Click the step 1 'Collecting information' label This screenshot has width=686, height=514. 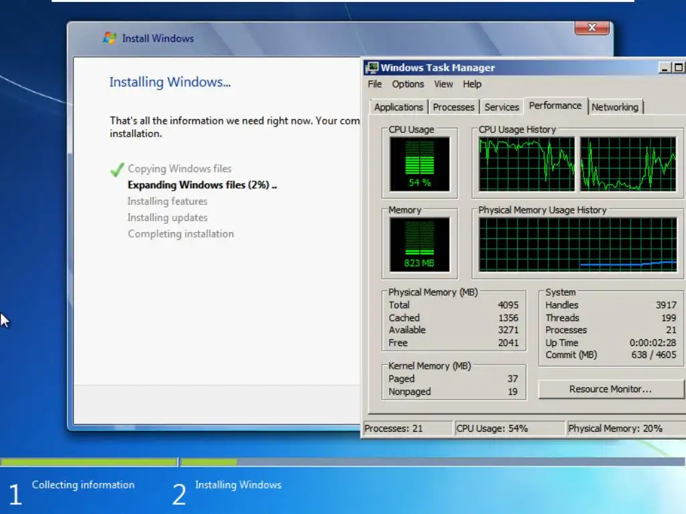(x=83, y=485)
